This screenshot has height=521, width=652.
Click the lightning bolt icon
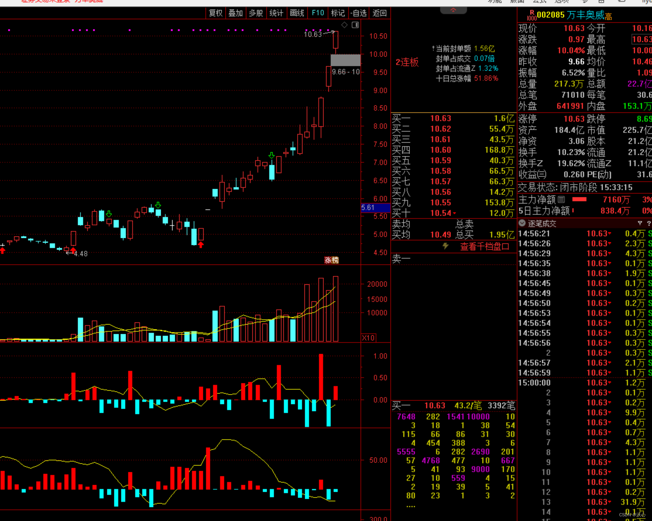[446, 246]
